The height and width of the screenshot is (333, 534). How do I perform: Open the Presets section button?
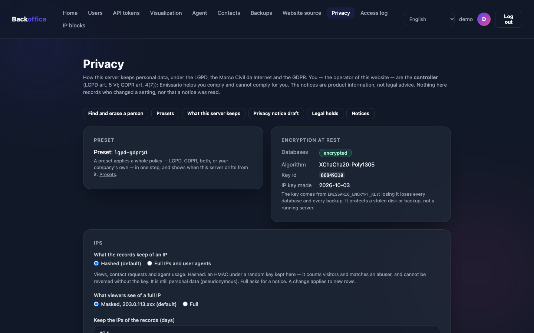(x=165, y=114)
